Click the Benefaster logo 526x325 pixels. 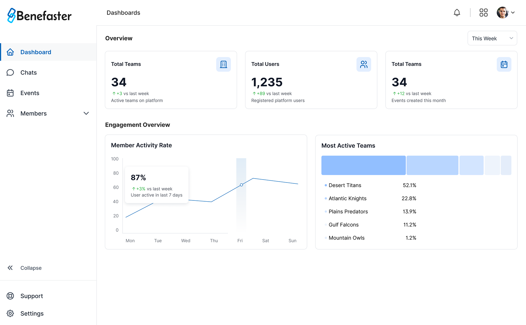click(x=39, y=16)
